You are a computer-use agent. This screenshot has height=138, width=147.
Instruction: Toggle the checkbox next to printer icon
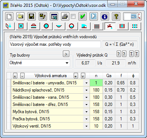(x=73, y=16)
